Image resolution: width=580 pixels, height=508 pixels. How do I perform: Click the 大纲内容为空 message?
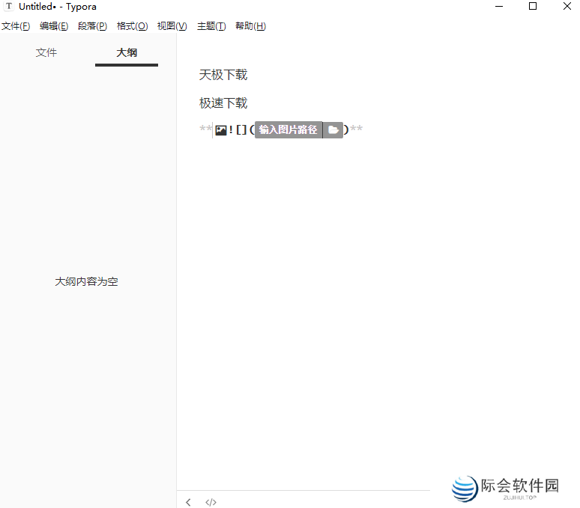[x=87, y=282]
